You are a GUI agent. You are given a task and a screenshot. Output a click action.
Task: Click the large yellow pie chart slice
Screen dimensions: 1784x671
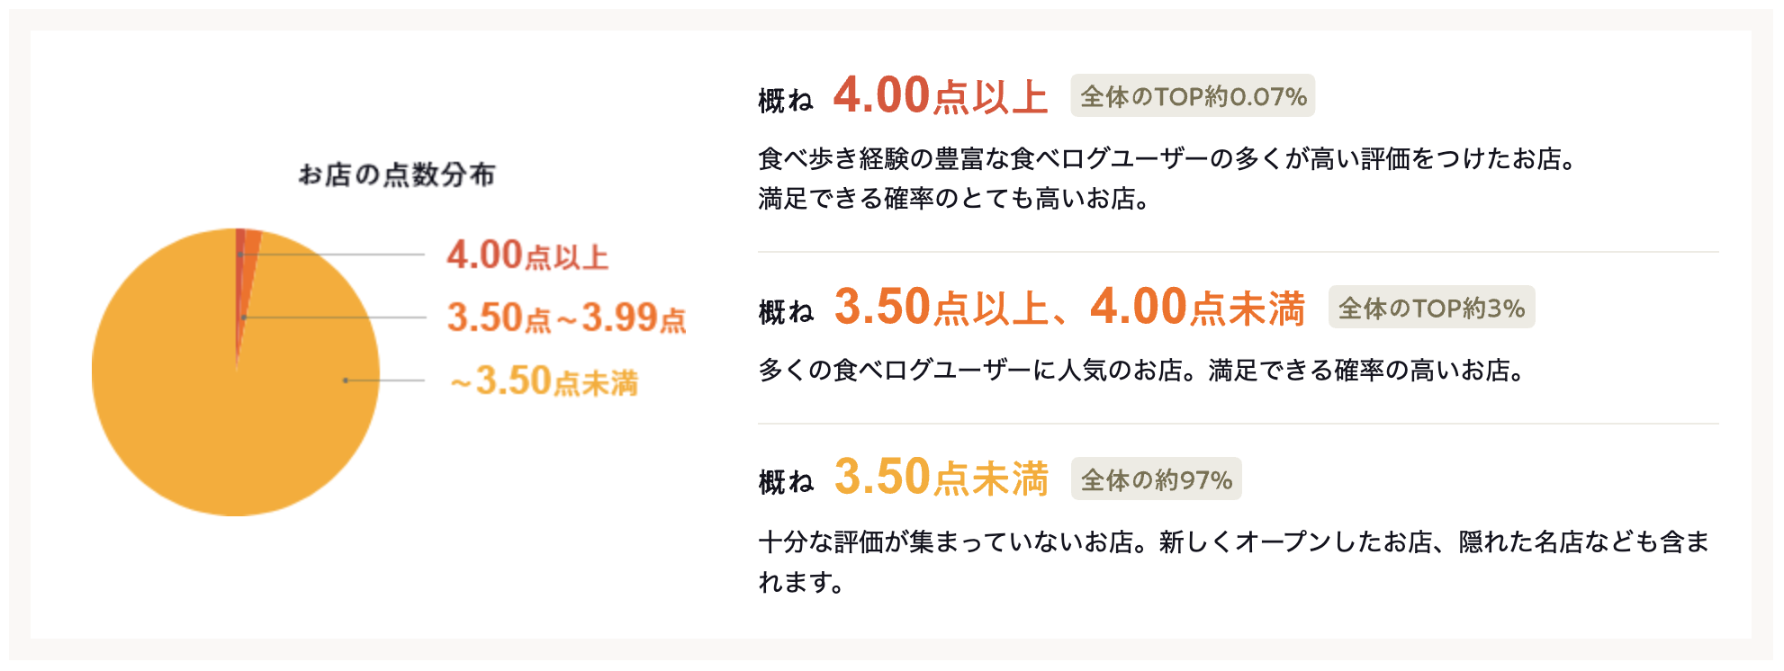[207, 405]
